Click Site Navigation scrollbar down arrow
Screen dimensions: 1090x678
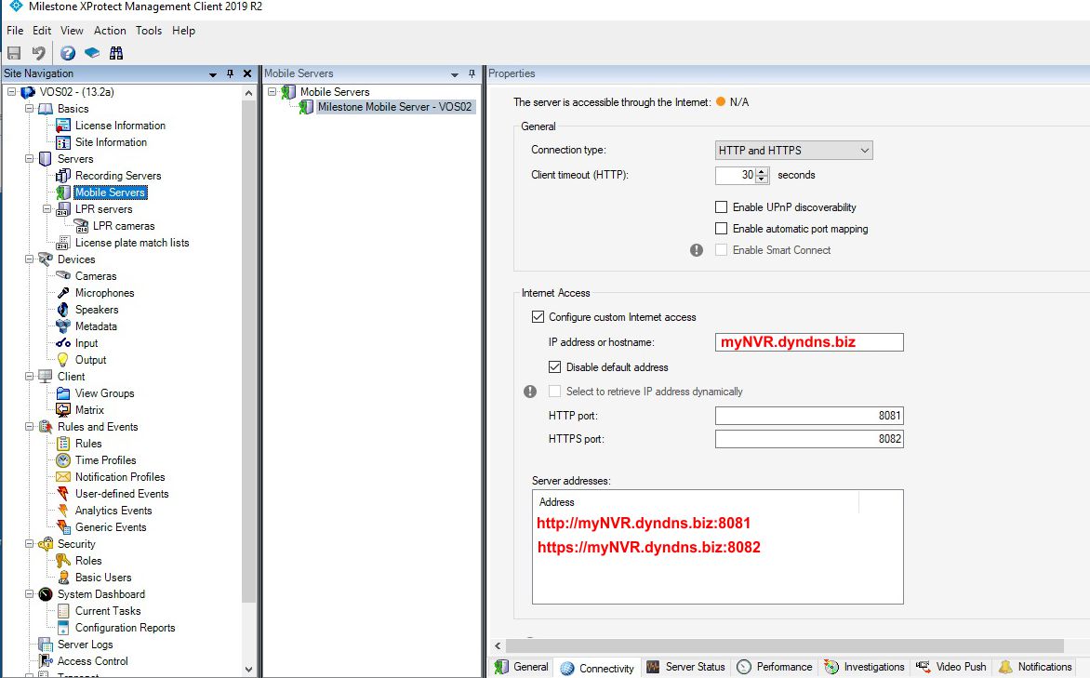tap(249, 670)
